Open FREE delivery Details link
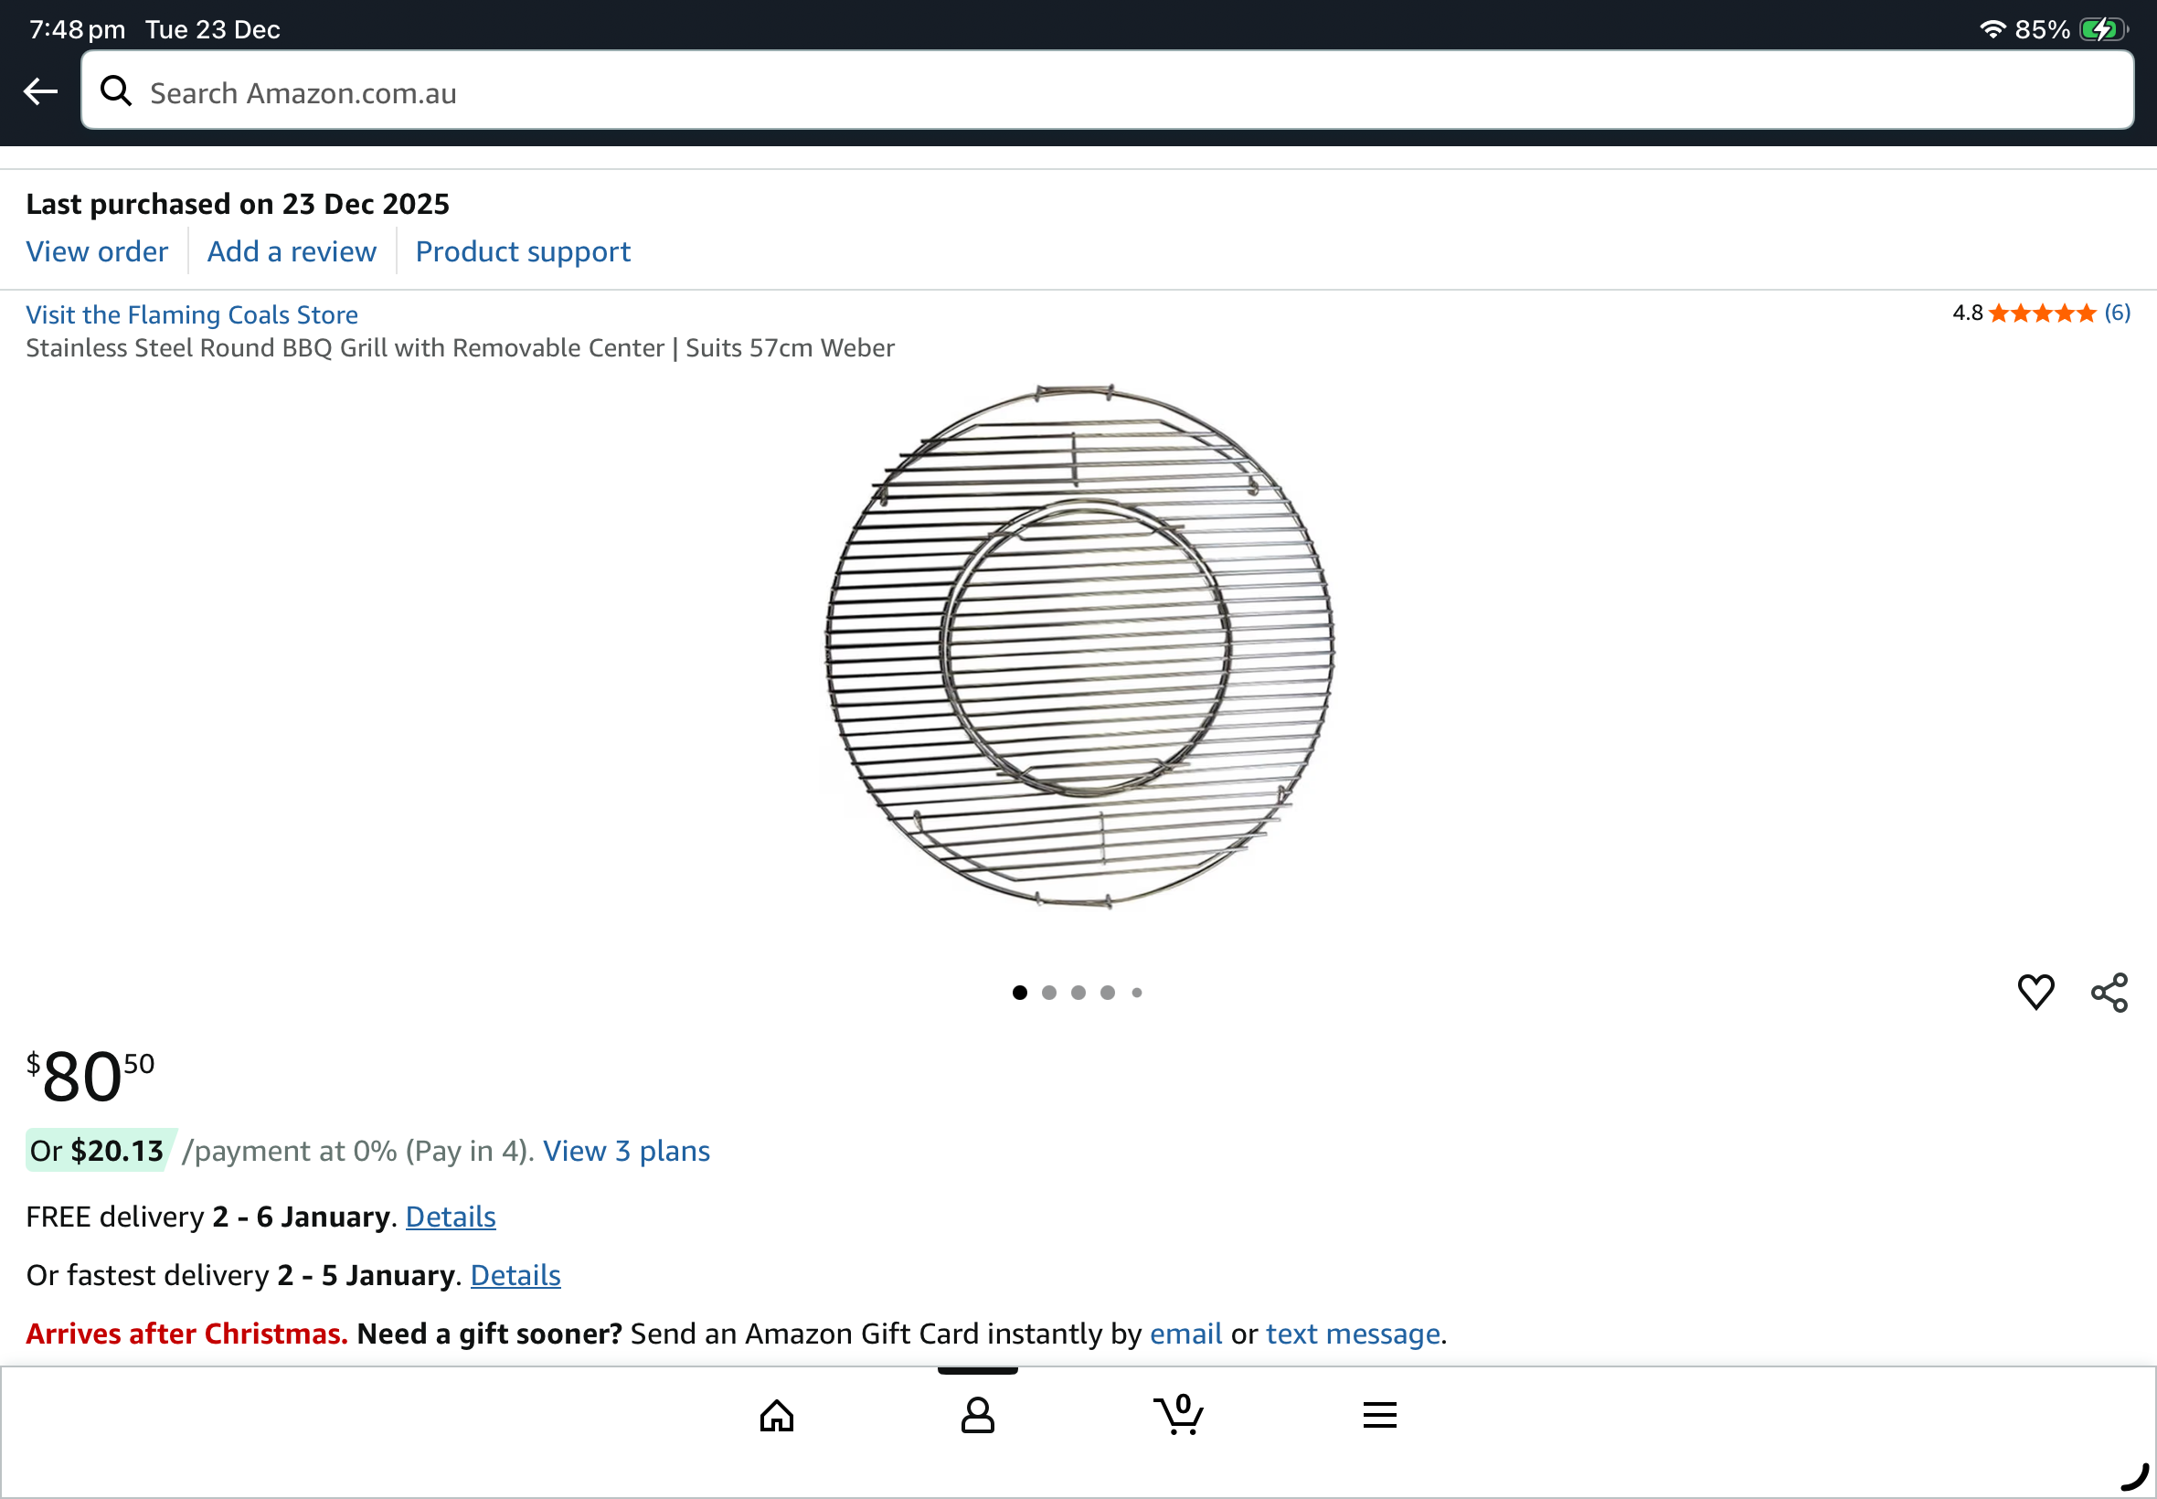 click(451, 1217)
